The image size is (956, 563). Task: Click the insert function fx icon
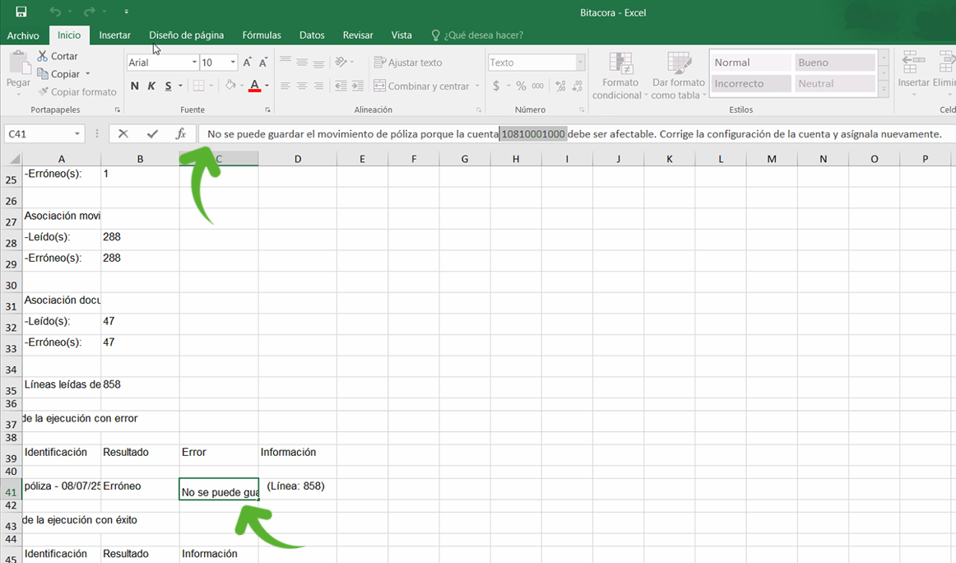coord(181,134)
